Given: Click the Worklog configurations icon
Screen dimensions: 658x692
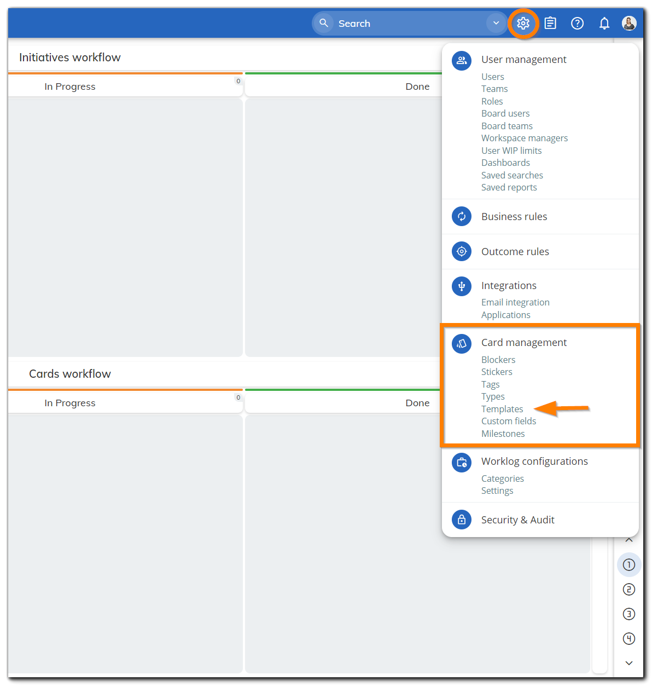Looking at the screenshot, I should point(461,463).
